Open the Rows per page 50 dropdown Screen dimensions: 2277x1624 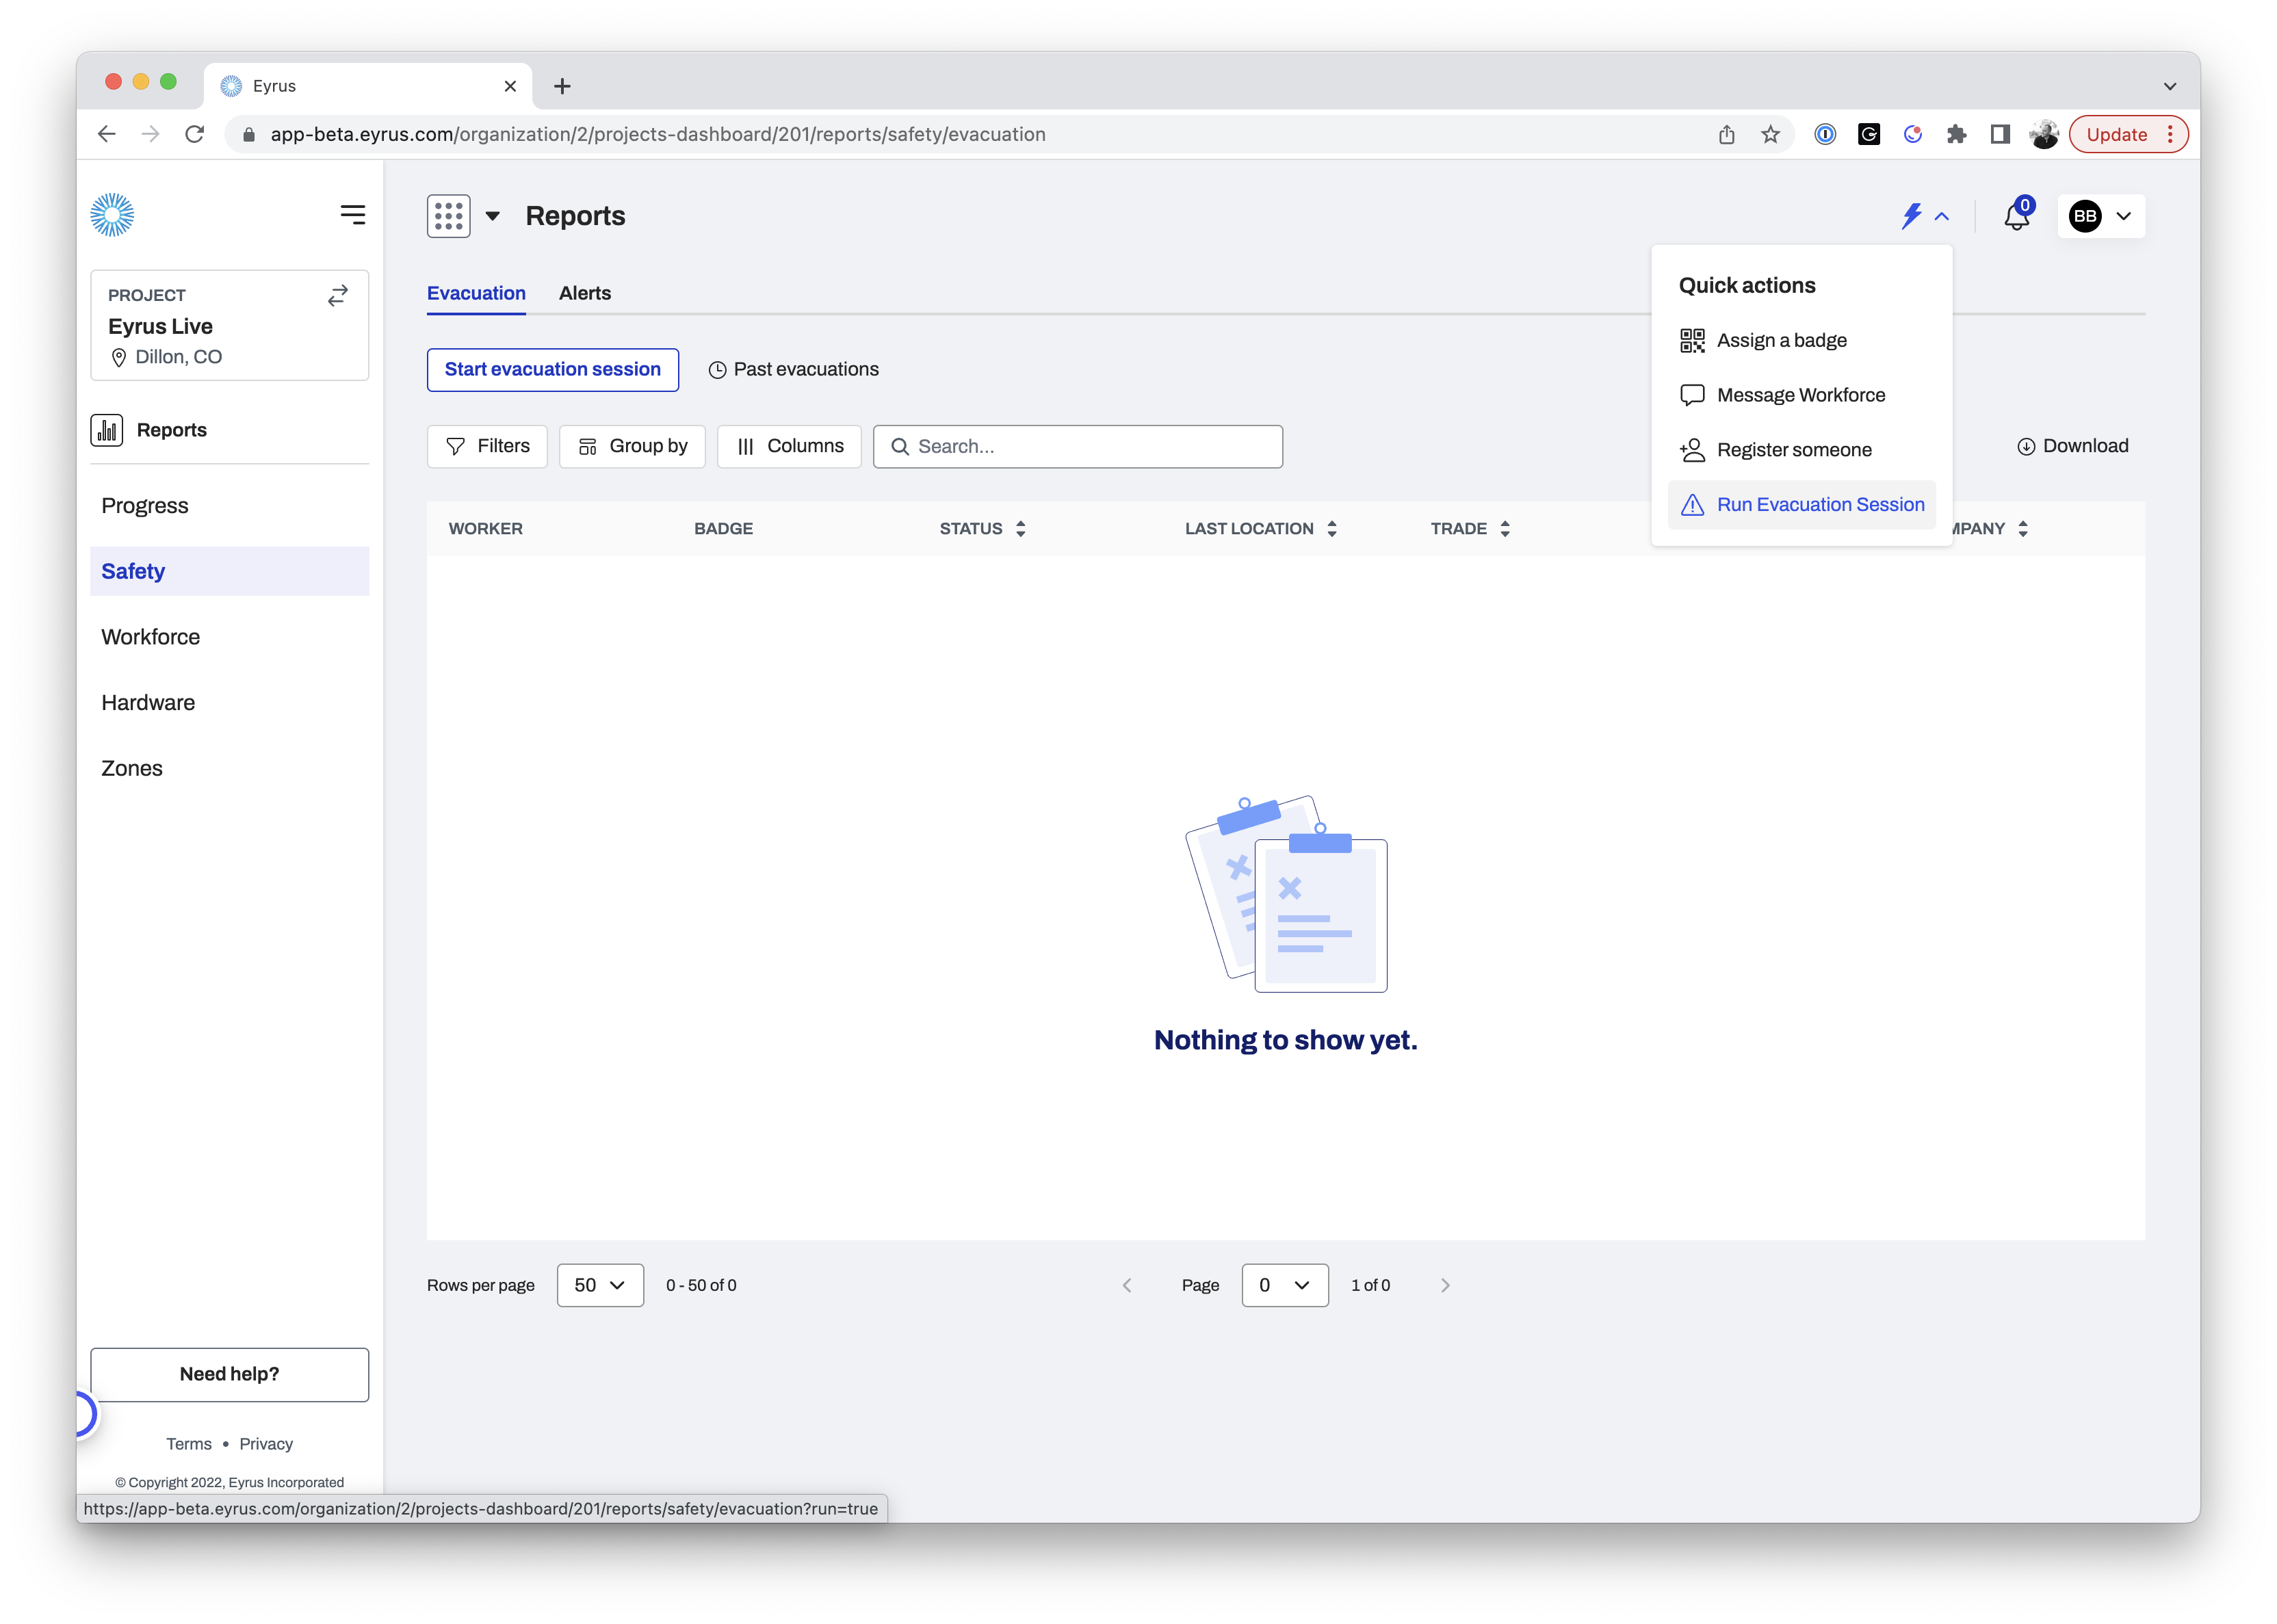[x=600, y=1285]
